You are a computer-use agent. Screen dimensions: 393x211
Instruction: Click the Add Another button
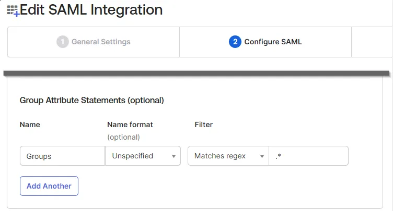(x=49, y=186)
